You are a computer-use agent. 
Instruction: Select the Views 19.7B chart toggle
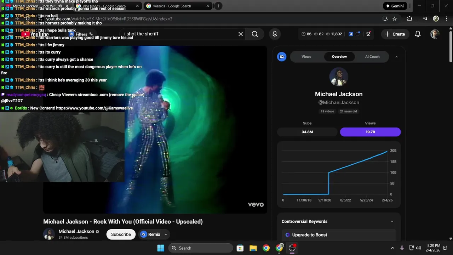(370, 132)
